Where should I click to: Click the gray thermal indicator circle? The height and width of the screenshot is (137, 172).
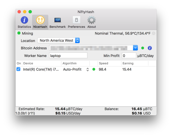coord(153,33)
